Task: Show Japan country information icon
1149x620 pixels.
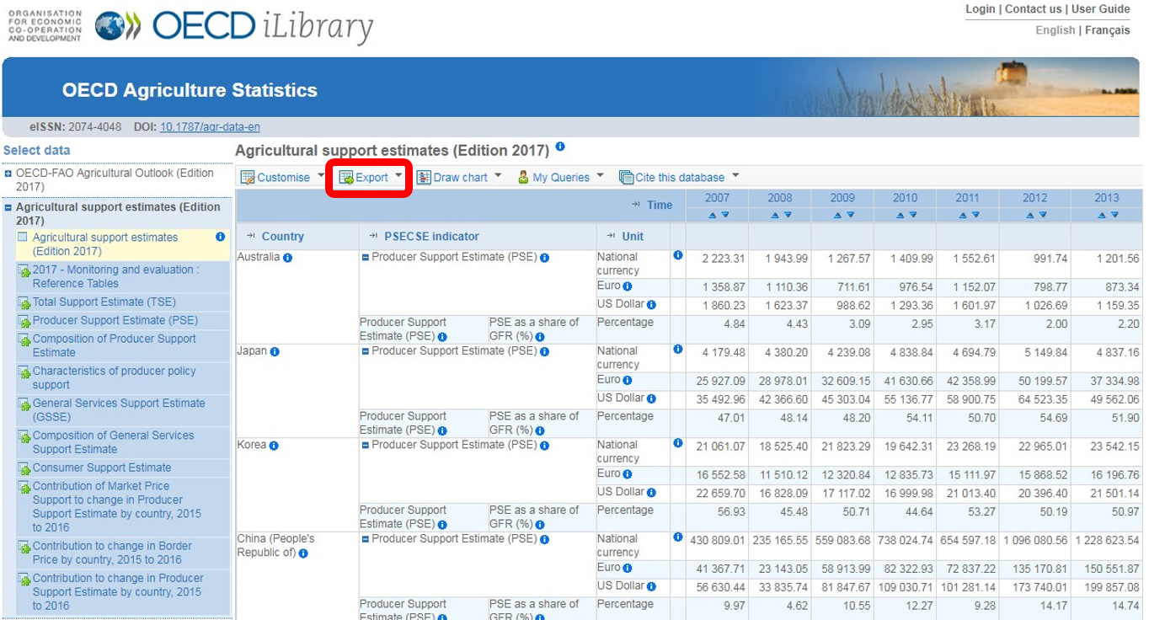Action: pyautogui.click(x=275, y=352)
